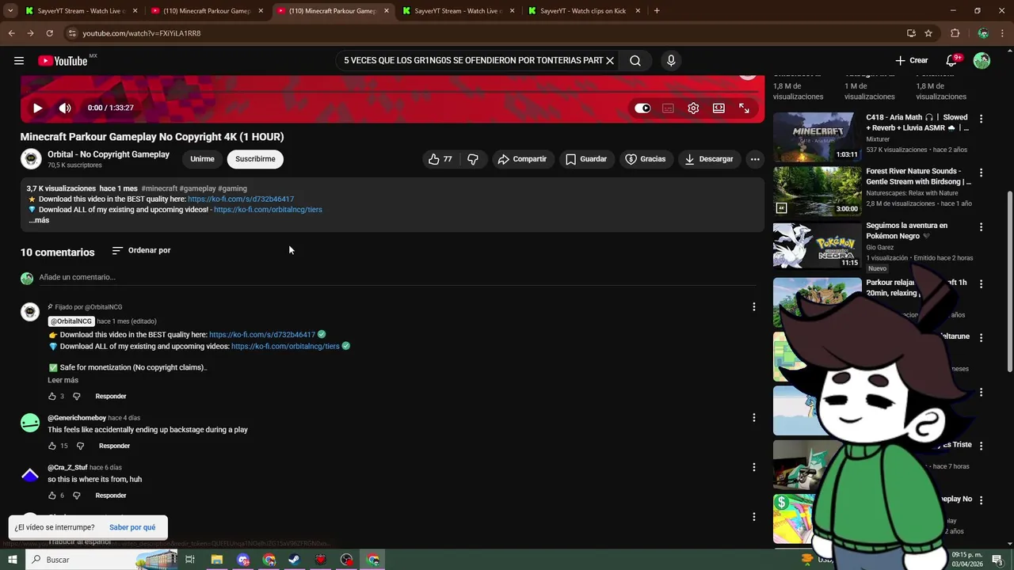Click the Suscribirme button
This screenshot has height=570, width=1014.
[x=255, y=159]
